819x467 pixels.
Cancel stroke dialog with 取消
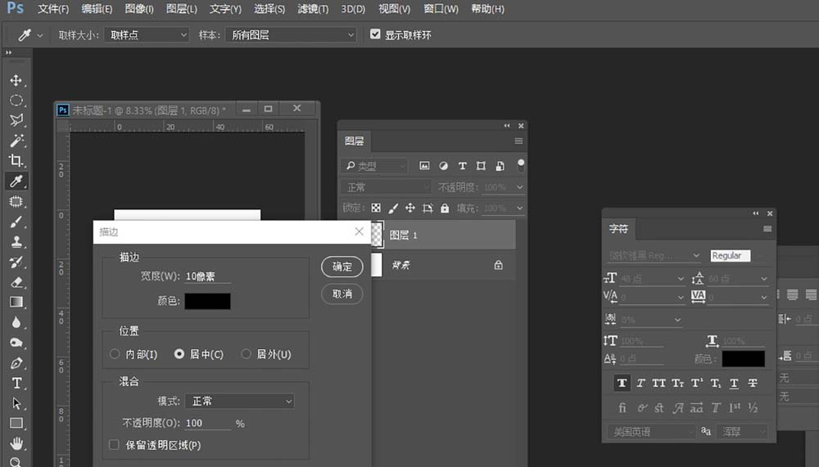[x=342, y=294]
